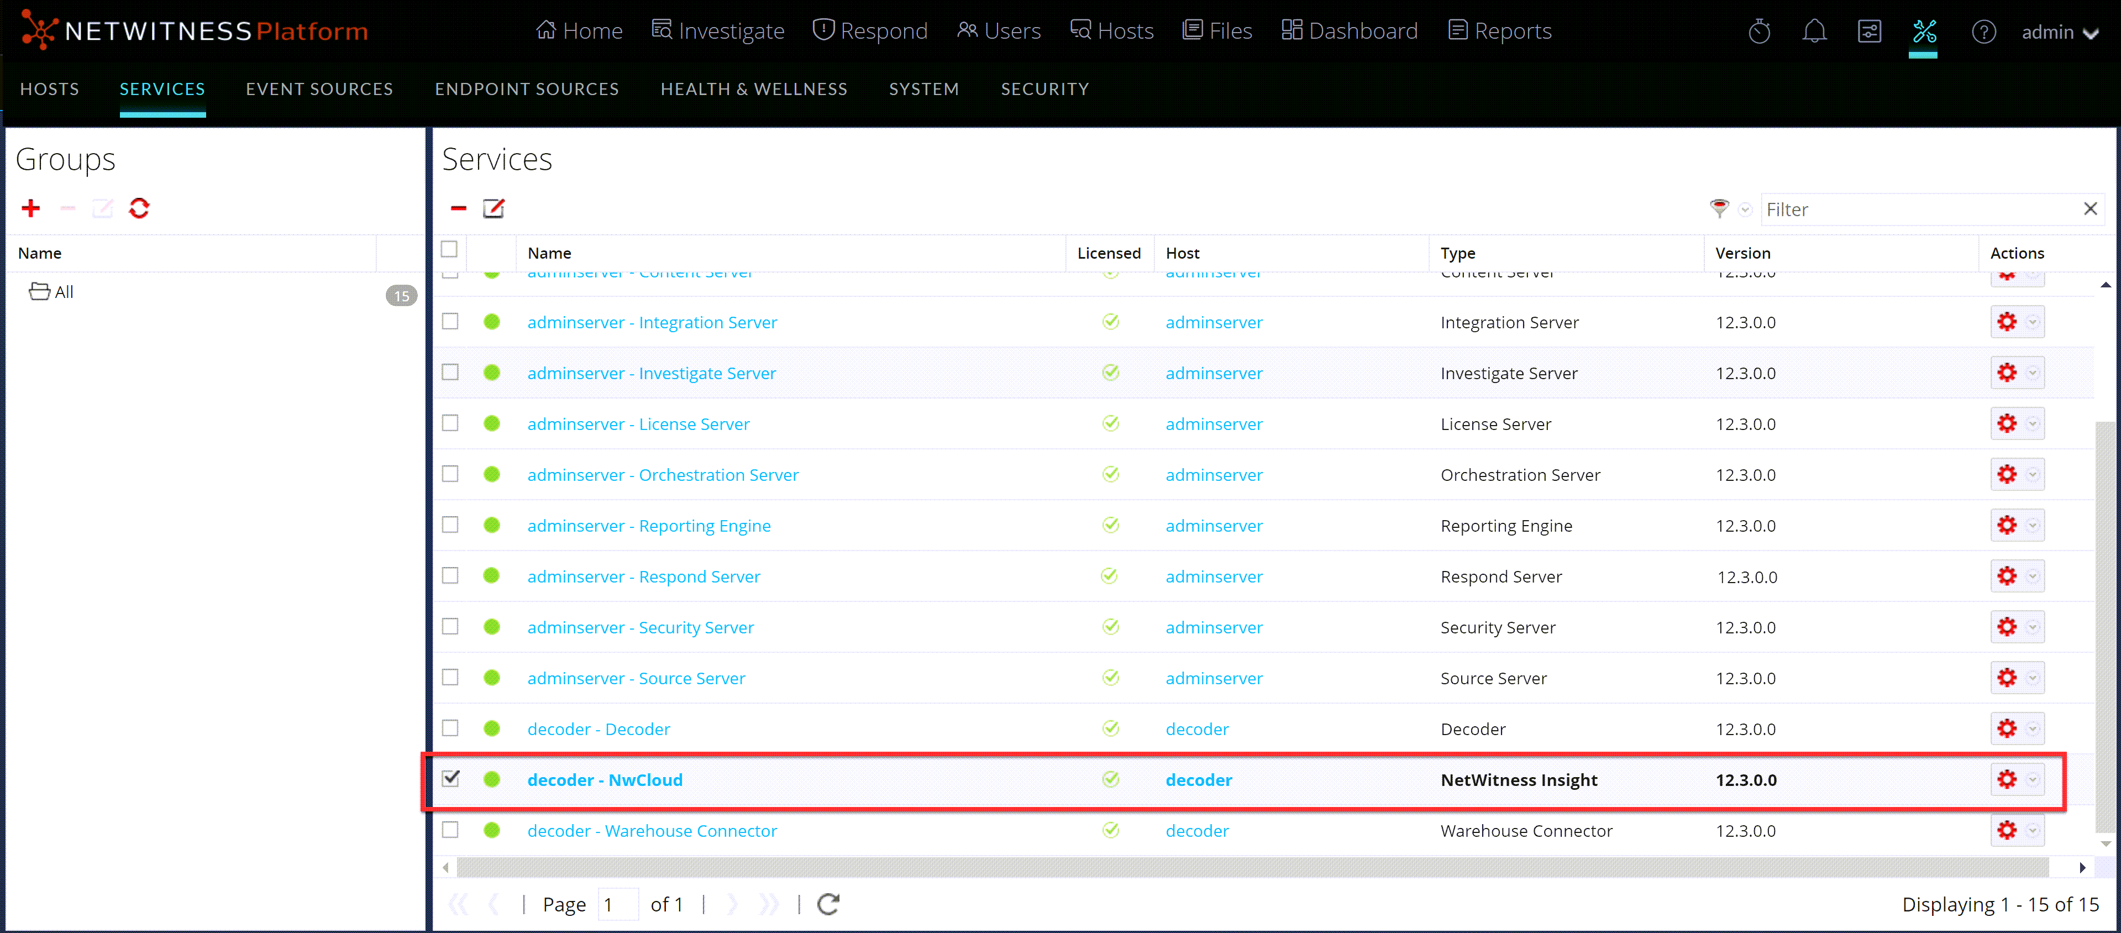The image size is (2121, 933).
Task: Expand actions dropdown arrow for decoder - Decoder
Action: pos(2033,729)
